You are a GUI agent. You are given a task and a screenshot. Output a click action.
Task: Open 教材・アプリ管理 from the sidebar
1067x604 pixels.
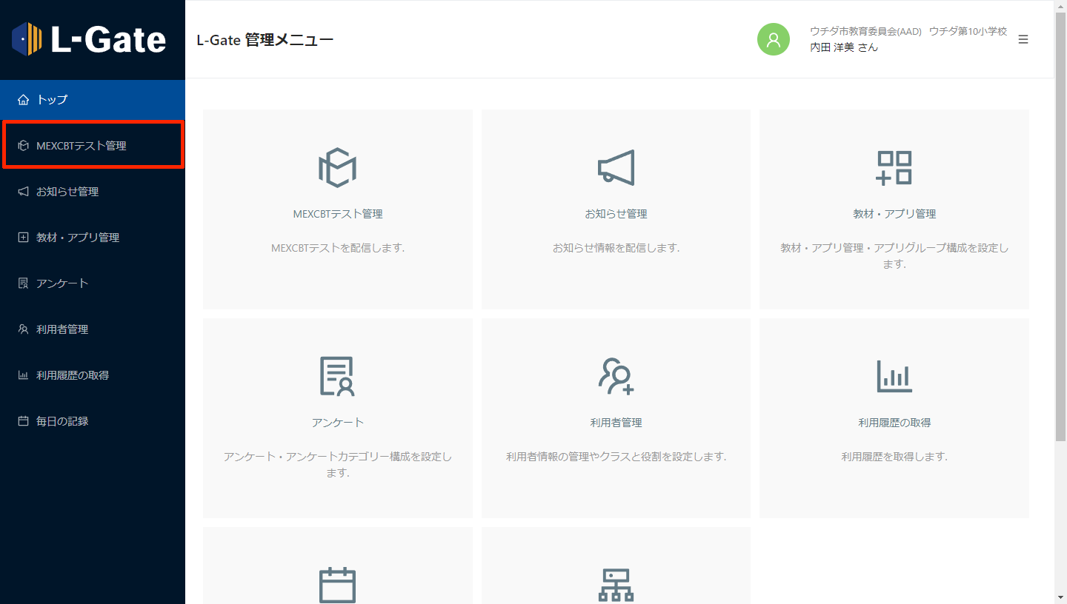coord(93,238)
